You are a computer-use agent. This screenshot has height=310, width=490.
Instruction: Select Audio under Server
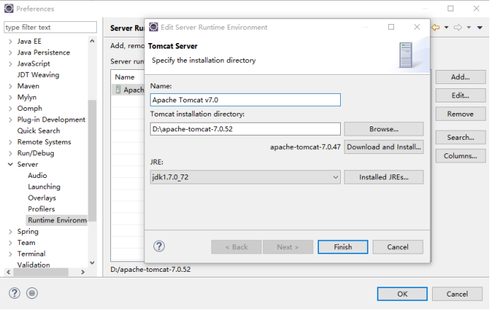37,175
